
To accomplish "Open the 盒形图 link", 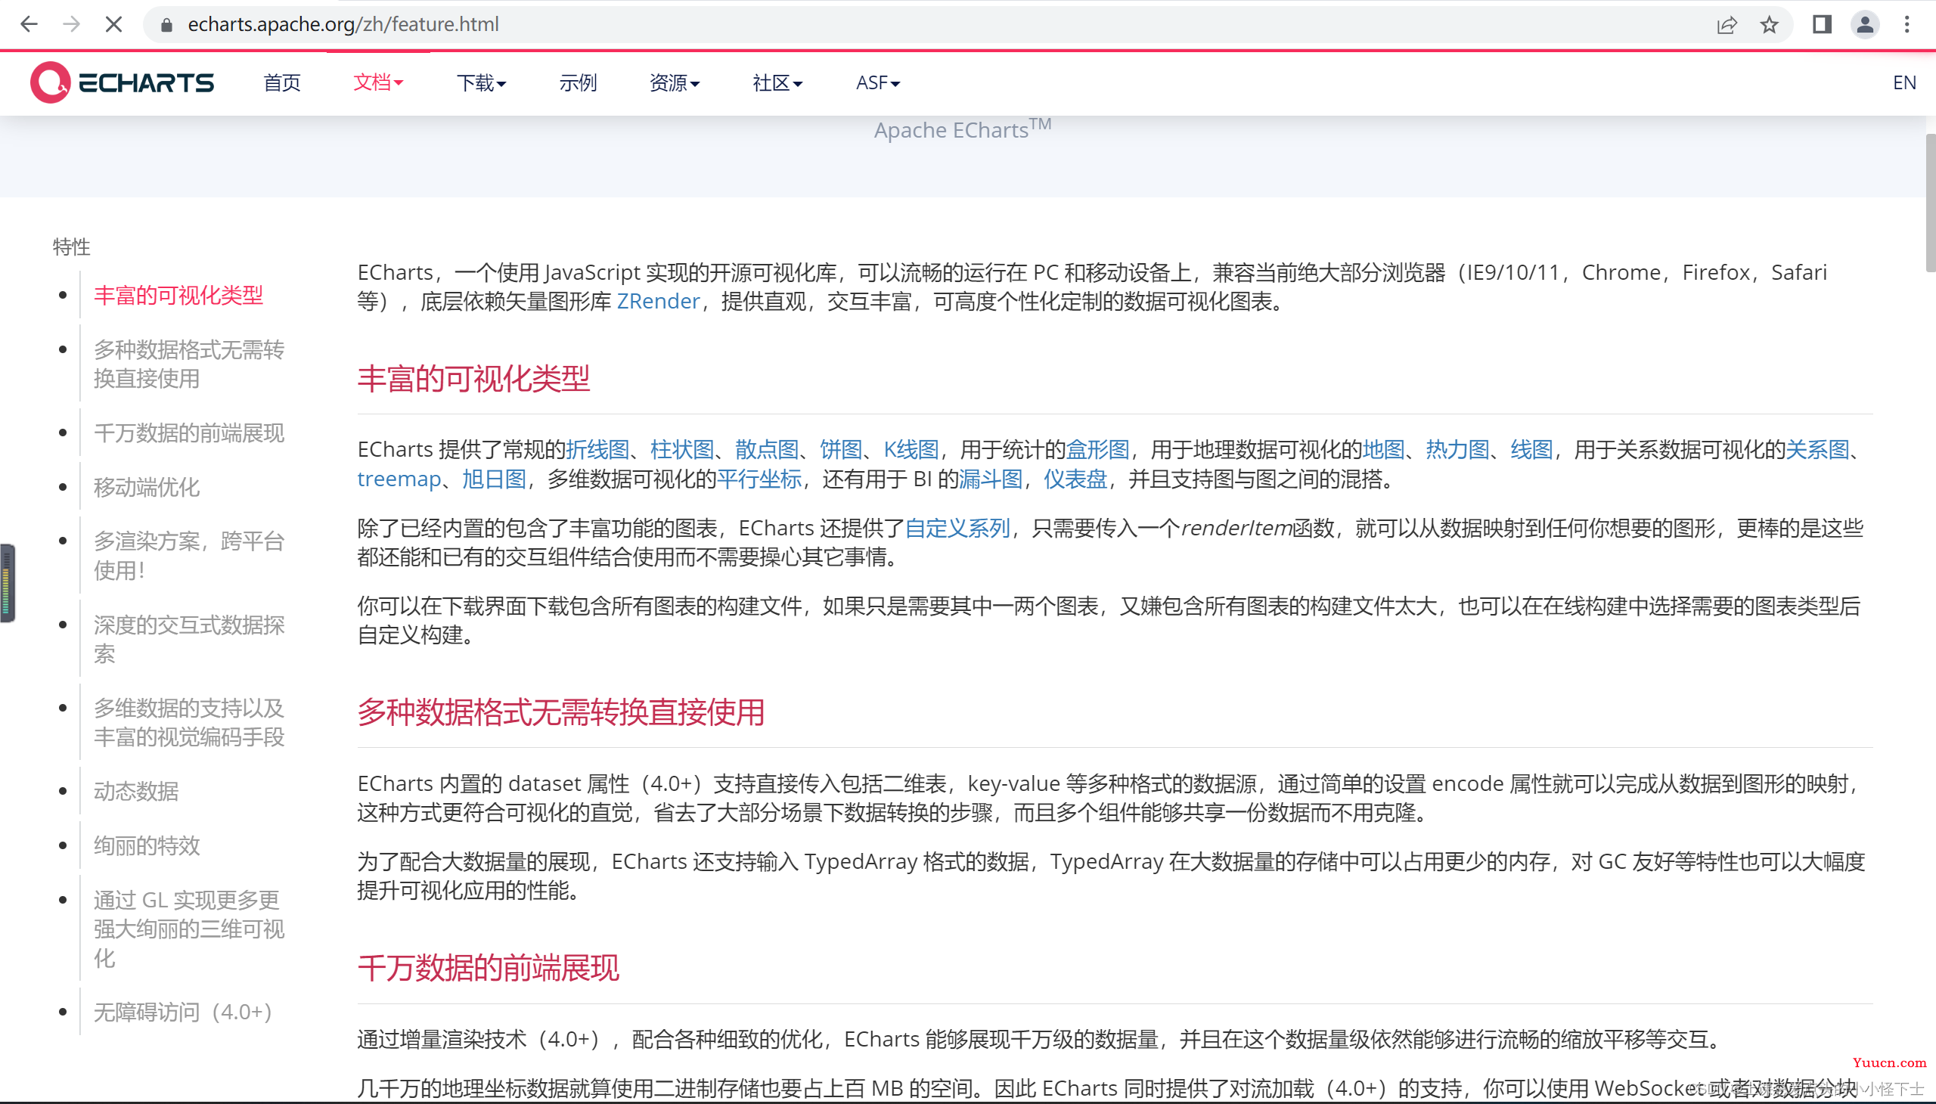I will click(1097, 449).
